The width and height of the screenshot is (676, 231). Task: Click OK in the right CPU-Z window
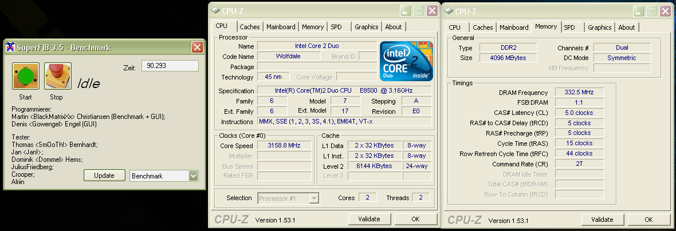649,220
